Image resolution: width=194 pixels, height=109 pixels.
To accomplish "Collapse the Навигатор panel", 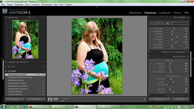I will click(6, 18).
